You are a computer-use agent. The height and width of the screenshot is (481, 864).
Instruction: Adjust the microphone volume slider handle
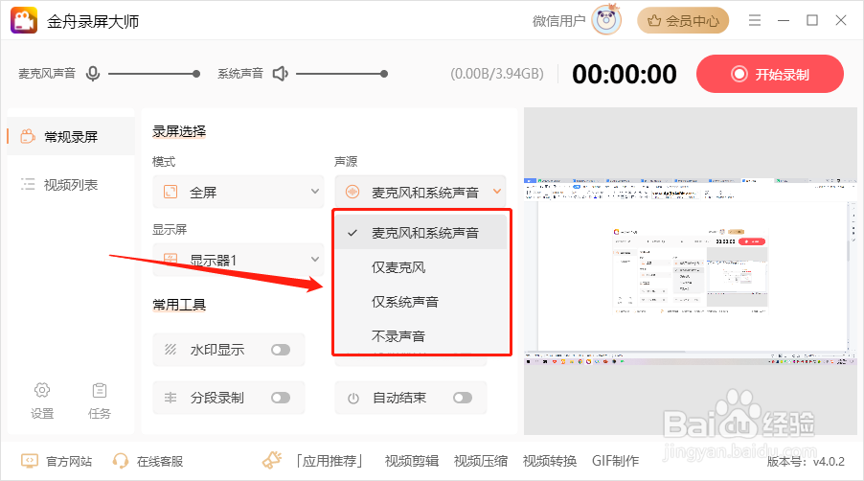[196, 74]
